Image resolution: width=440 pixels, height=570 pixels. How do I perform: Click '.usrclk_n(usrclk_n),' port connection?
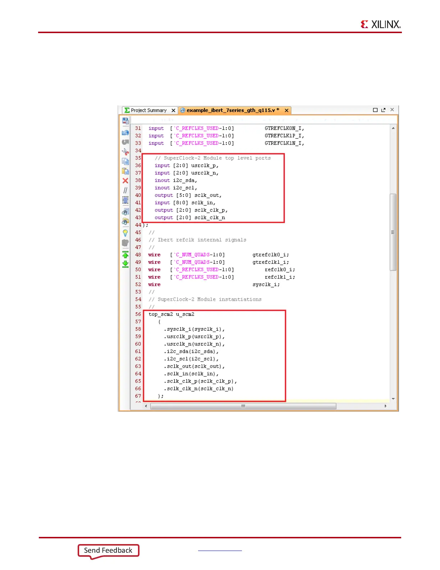tap(194, 344)
